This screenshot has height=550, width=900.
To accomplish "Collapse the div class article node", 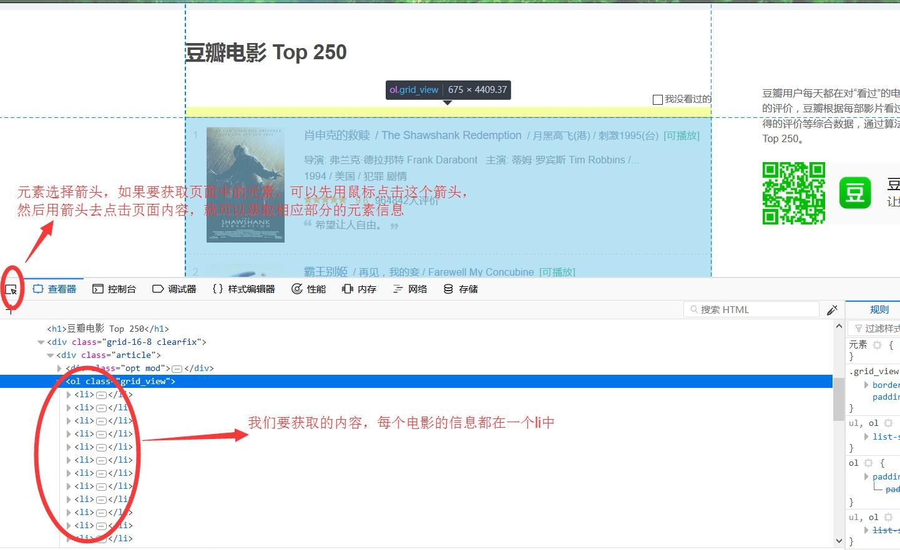I will pyautogui.click(x=51, y=355).
